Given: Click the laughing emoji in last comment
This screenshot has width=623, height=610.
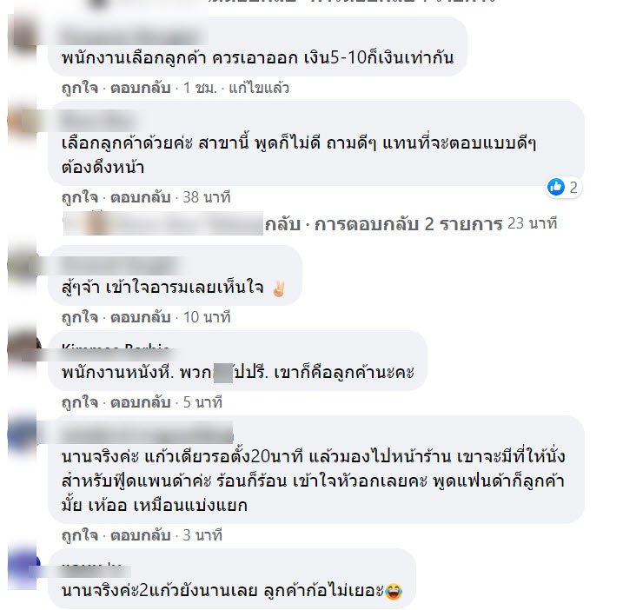Looking at the screenshot, I should pyautogui.click(x=394, y=592).
